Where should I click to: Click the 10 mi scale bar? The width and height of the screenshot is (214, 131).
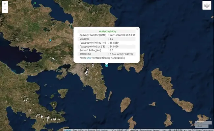click(201, 126)
